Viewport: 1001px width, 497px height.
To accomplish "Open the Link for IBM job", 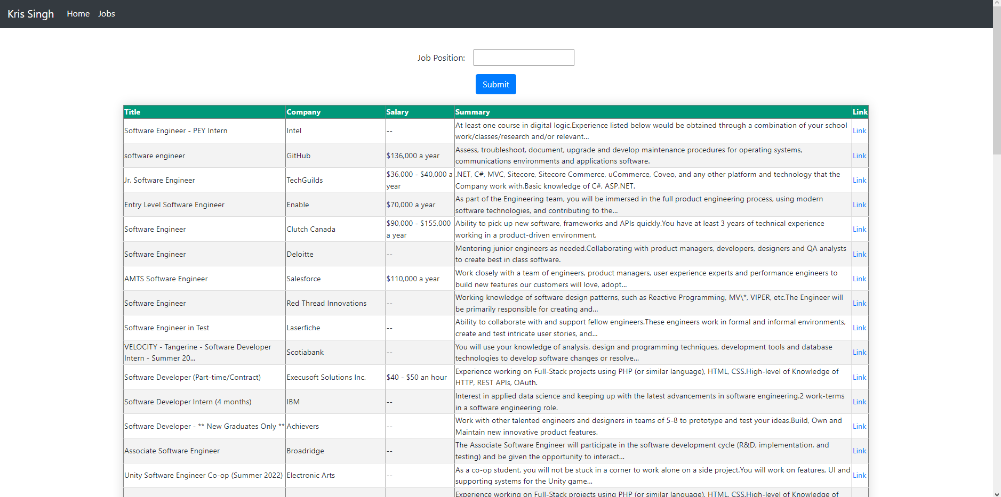I will pyautogui.click(x=859, y=402).
